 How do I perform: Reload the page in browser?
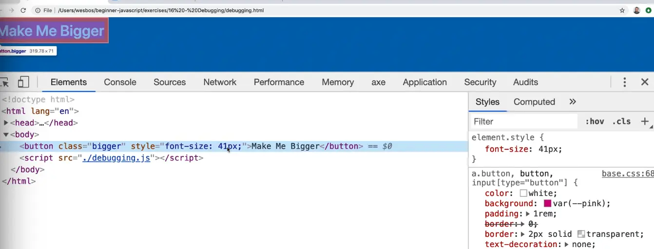tap(23, 10)
